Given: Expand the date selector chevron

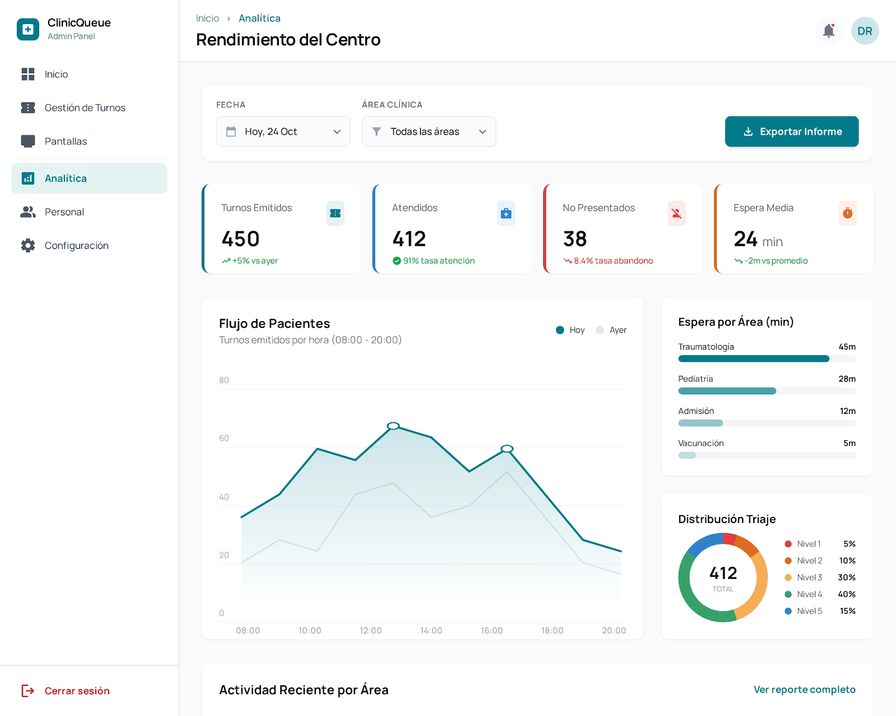Looking at the screenshot, I should 337,131.
